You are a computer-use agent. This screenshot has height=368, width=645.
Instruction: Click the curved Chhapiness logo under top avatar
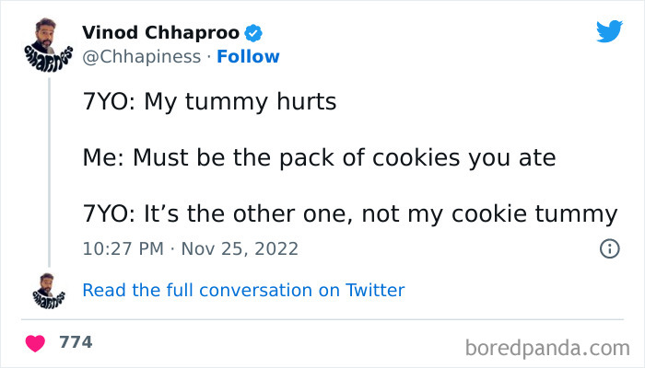click(49, 60)
